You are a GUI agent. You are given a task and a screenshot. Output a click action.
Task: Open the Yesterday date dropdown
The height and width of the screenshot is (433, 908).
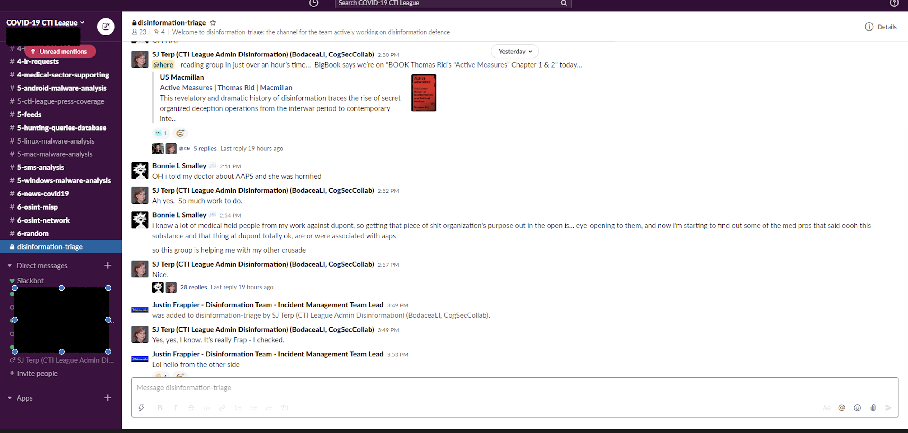coord(515,51)
